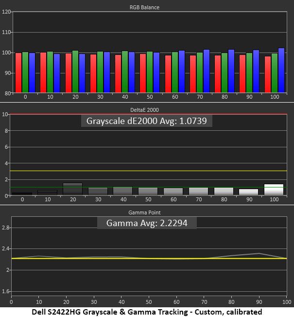Click the "120" y-axis label in RGB Balance
Viewport: 294px width, 317px height.
point(6,12)
